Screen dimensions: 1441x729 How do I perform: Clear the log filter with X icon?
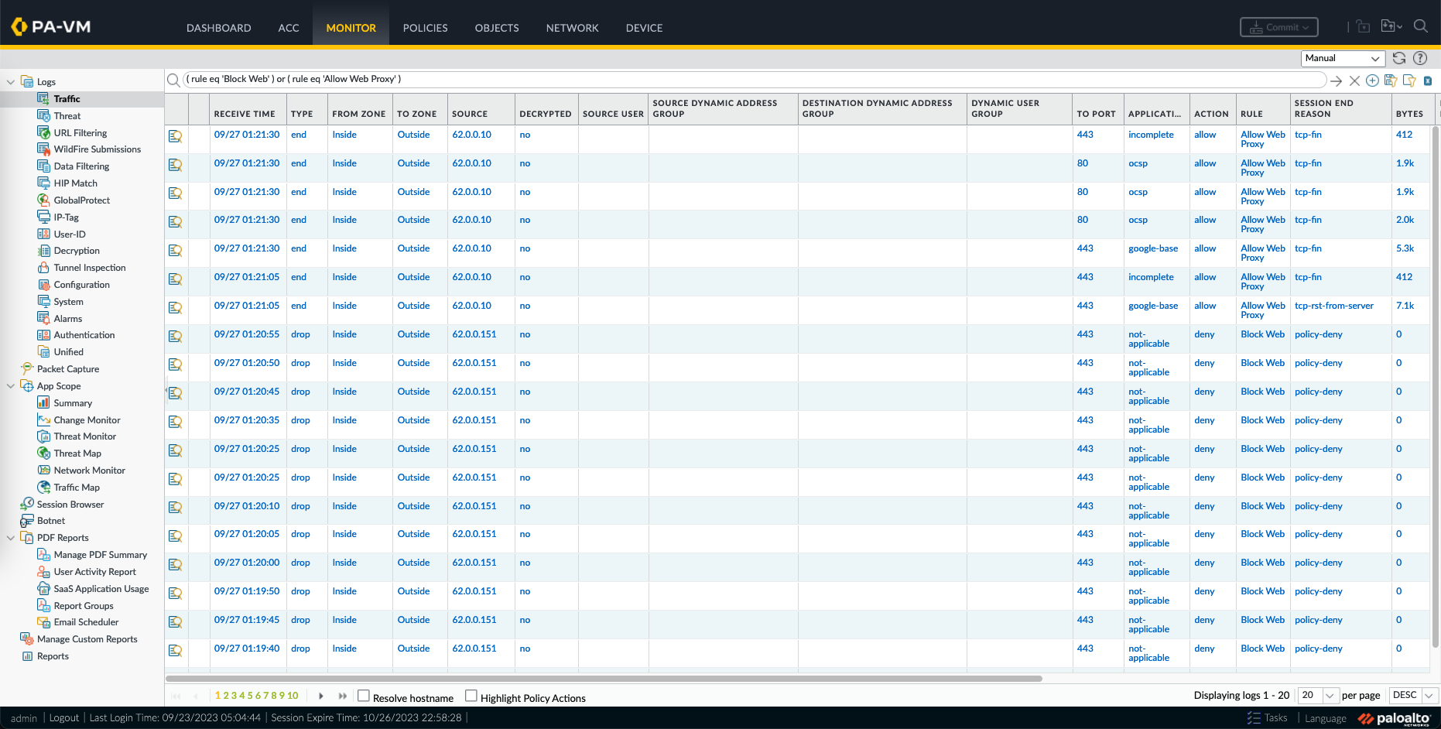coord(1354,80)
